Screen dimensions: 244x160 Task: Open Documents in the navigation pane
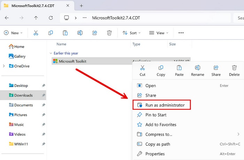pyautogui.click(x=21, y=105)
